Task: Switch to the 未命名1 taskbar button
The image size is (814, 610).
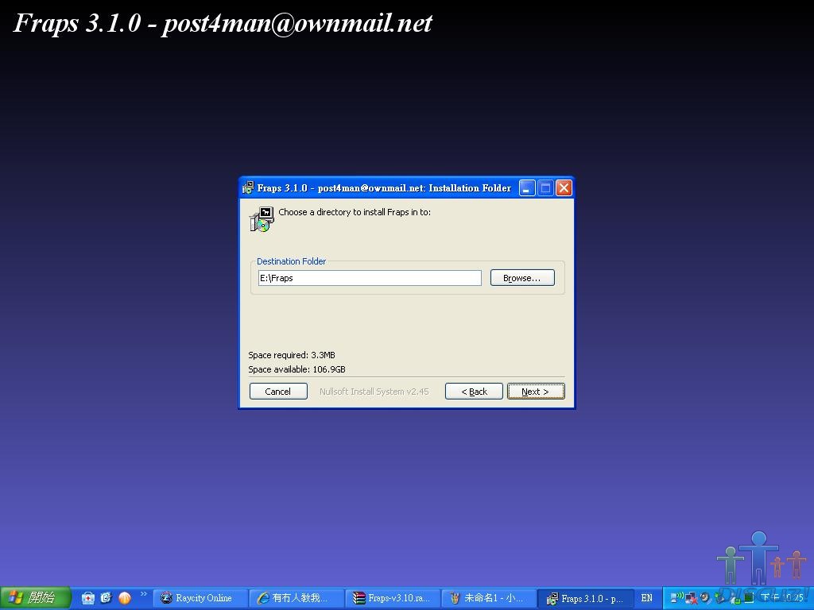Action: (x=489, y=598)
